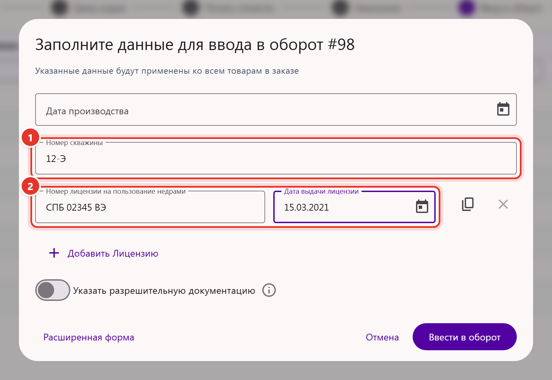Toggle 'Указать разрешительную документацию' switch
The height and width of the screenshot is (380, 552).
click(53, 290)
